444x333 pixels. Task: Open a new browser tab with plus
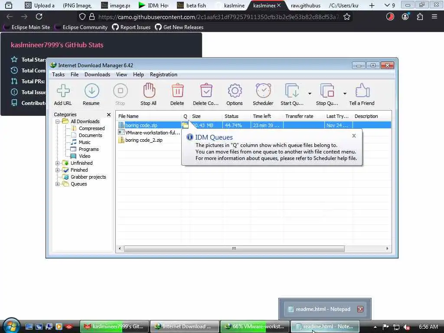coord(372,5)
